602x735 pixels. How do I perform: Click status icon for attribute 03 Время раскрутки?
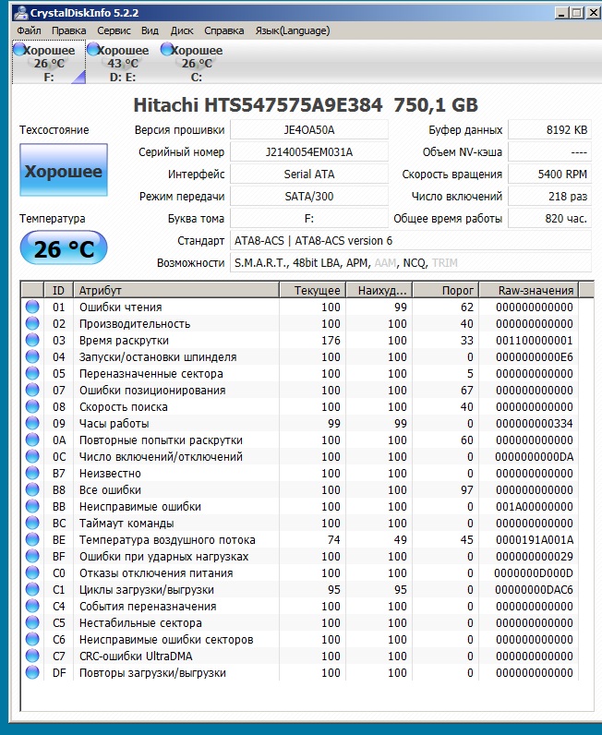[32, 341]
